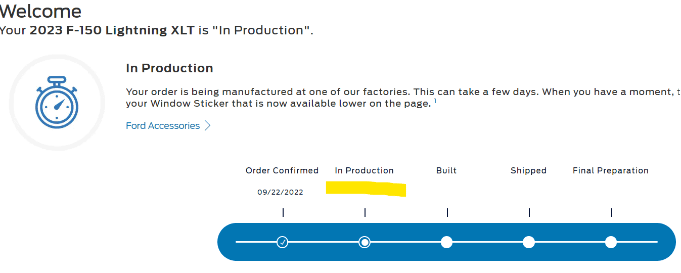Viewport: 681px width, 273px height.
Task: Click the yellow highlighted box under In Production
Action: click(366, 189)
